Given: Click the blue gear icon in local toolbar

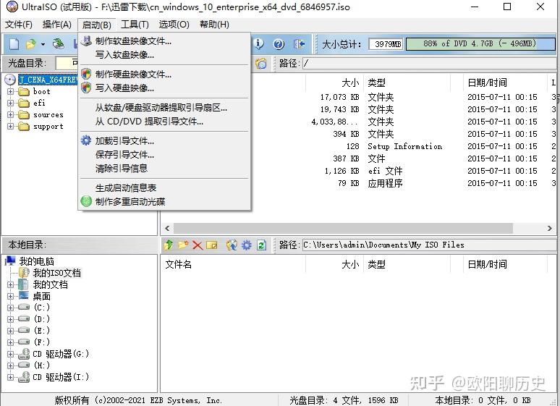Looking at the screenshot, I should click(247, 245).
